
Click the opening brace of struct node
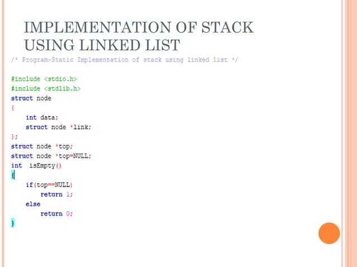pos(12,108)
